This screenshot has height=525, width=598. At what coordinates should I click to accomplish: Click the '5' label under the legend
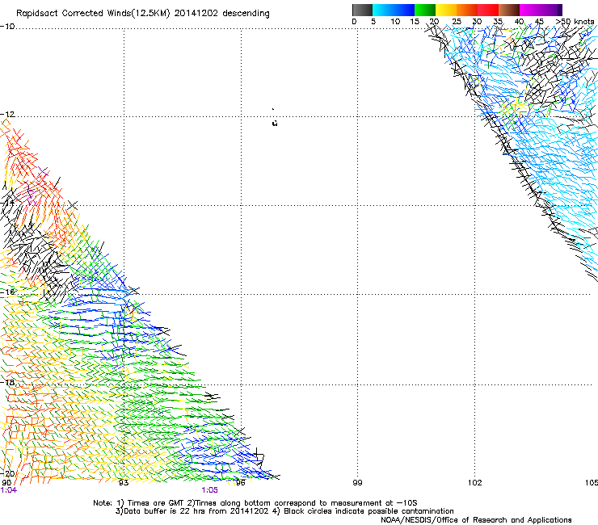(x=373, y=22)
